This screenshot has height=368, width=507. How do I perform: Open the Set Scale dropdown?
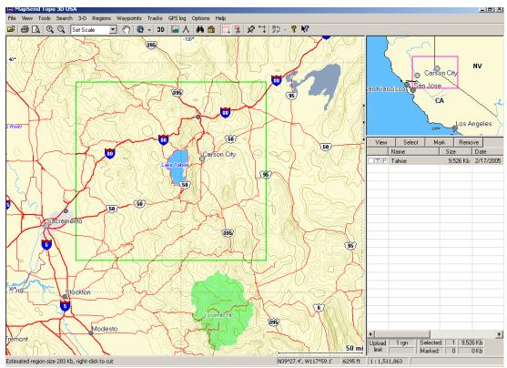(113, 29)
